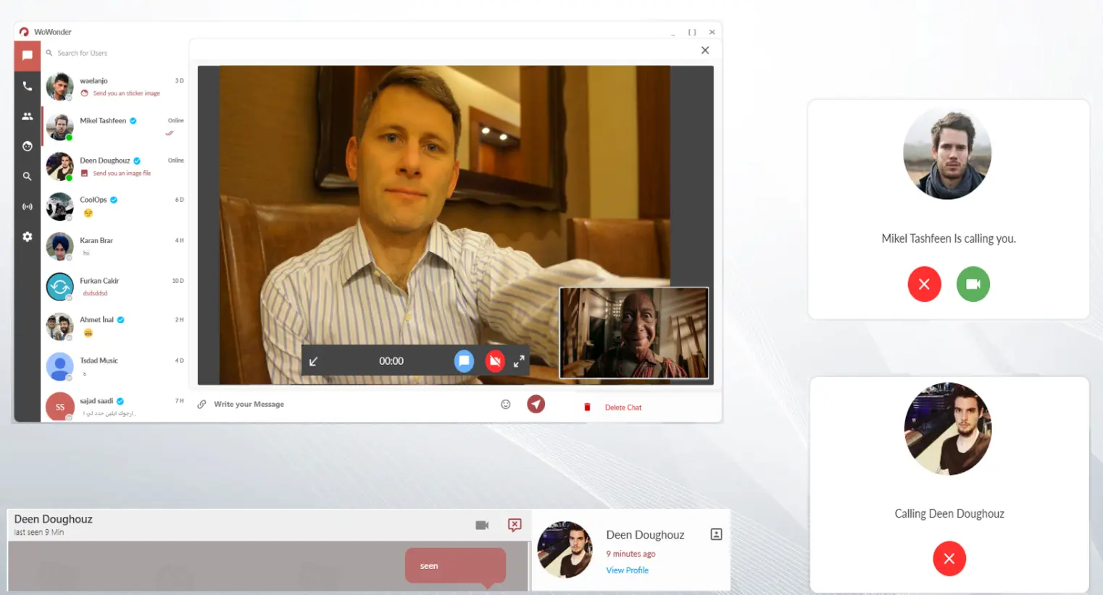The width and height of the screenshot is (1103, 595).
Task: Accept video call from Mikel Tashfeen
Action: 973,284
